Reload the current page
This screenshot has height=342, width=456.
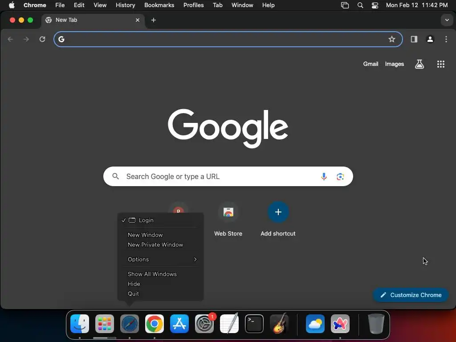42,39
